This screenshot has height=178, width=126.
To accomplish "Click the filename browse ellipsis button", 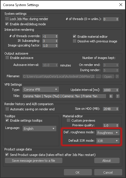I will (98, 77).
